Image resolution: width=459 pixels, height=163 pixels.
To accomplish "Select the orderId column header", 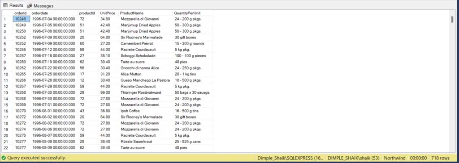I will 22,13.
